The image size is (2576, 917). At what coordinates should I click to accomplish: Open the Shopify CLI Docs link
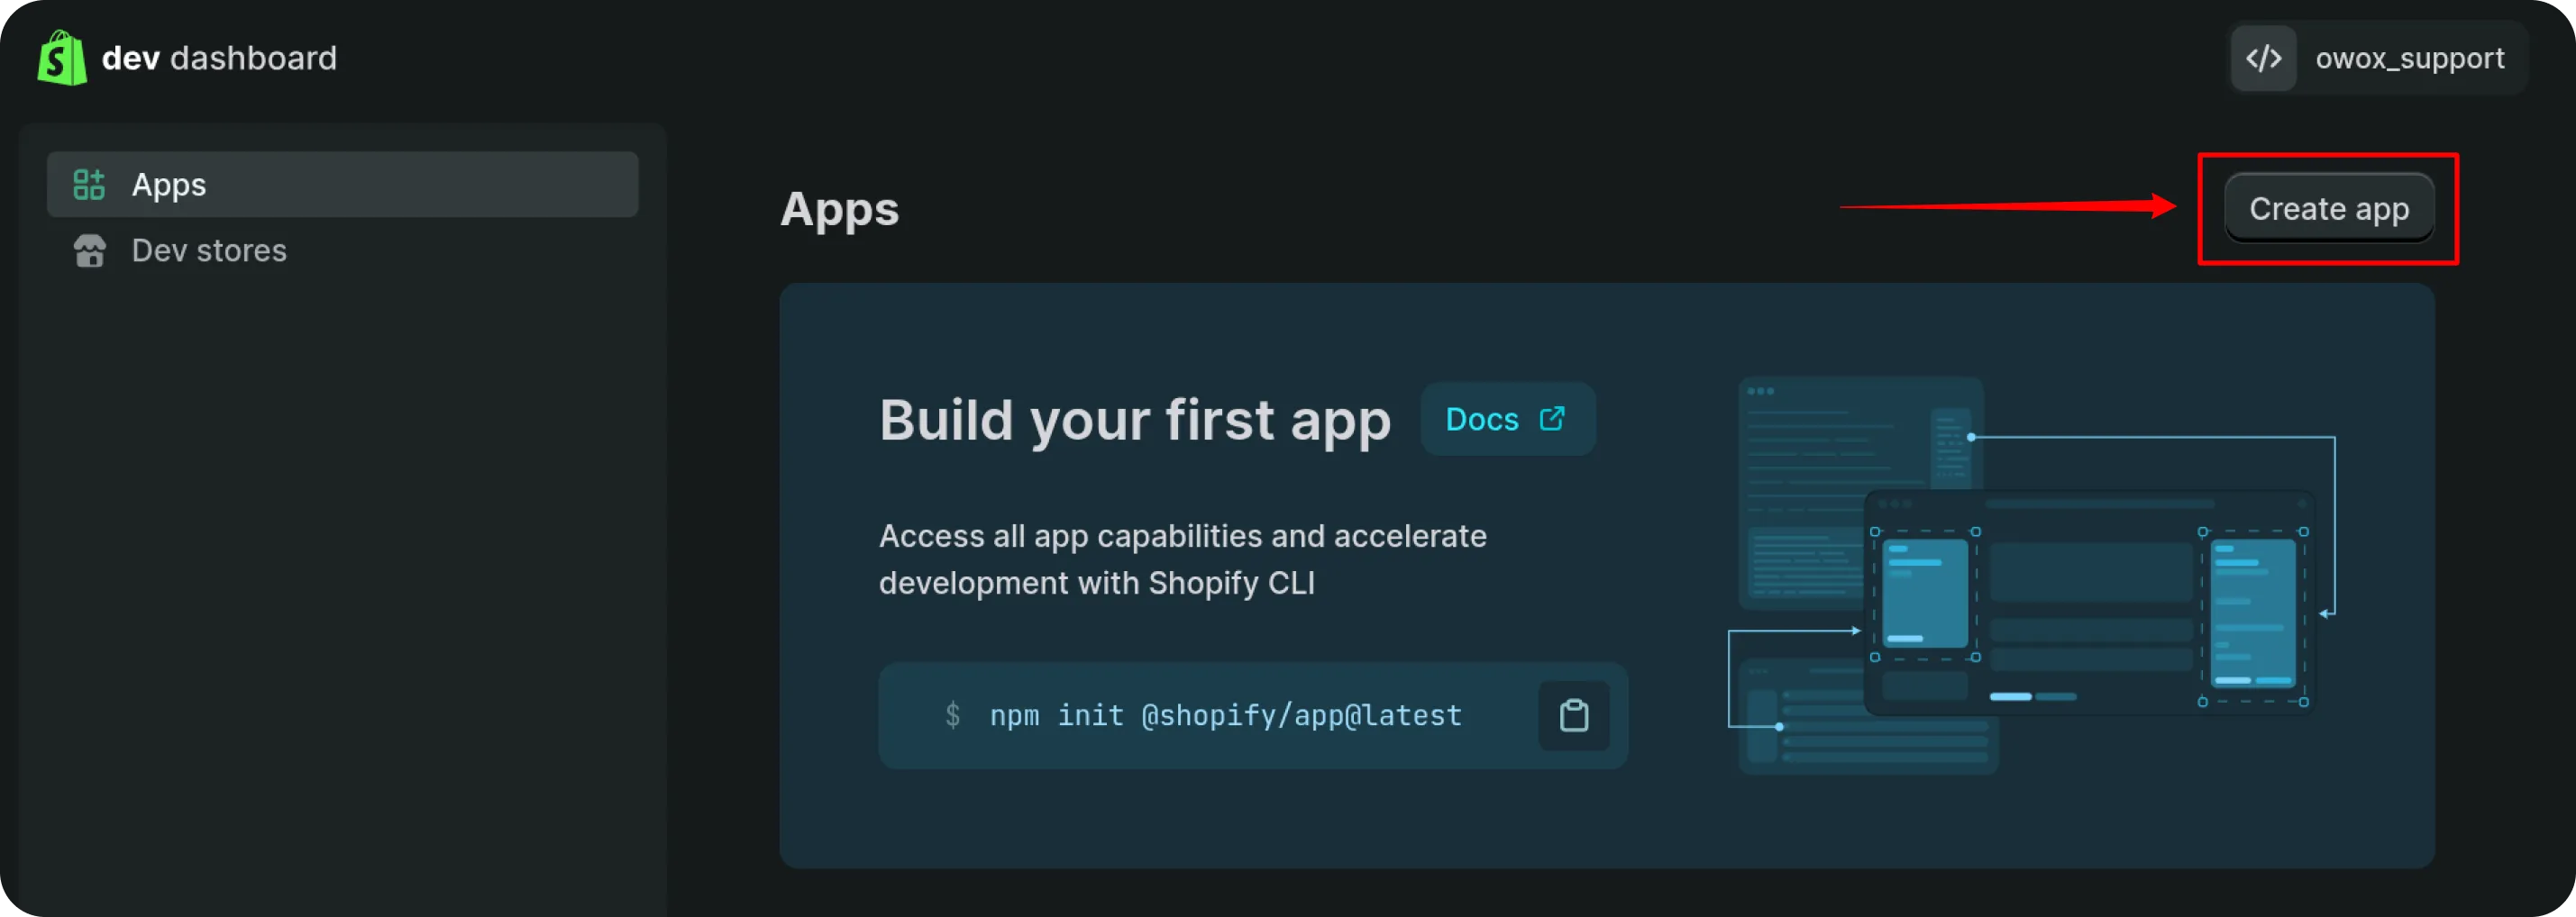(1507, 419)
